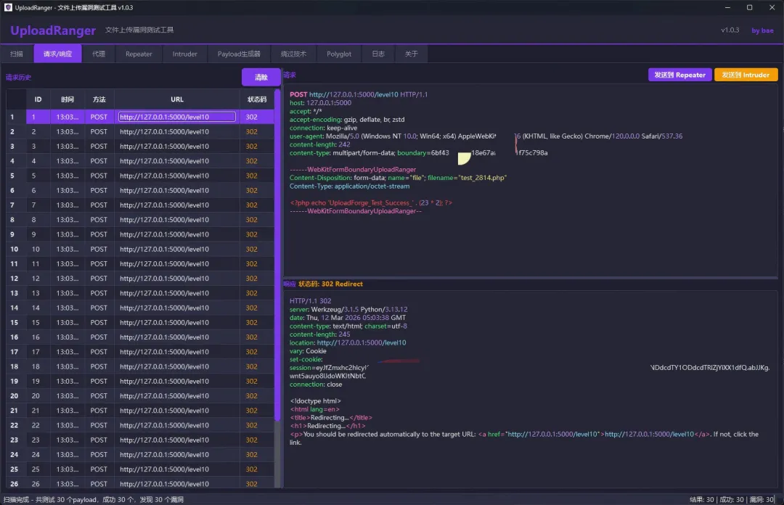This screenshot has height=505, width=784.
Task: Click row header number 9
Action: (16, 234)
